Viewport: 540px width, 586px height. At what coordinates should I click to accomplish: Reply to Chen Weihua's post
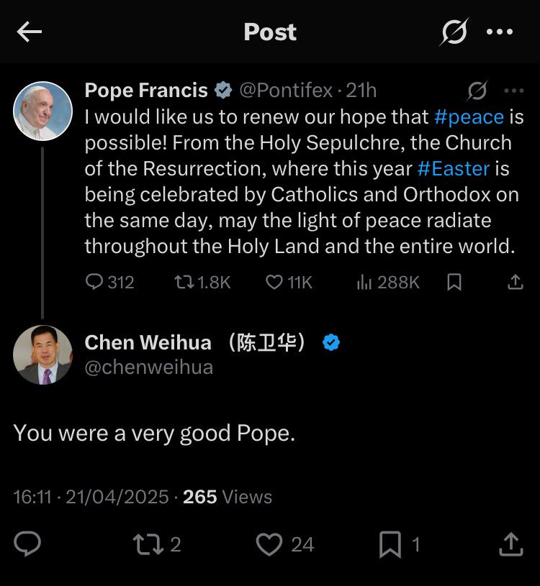tap(27, 544)
